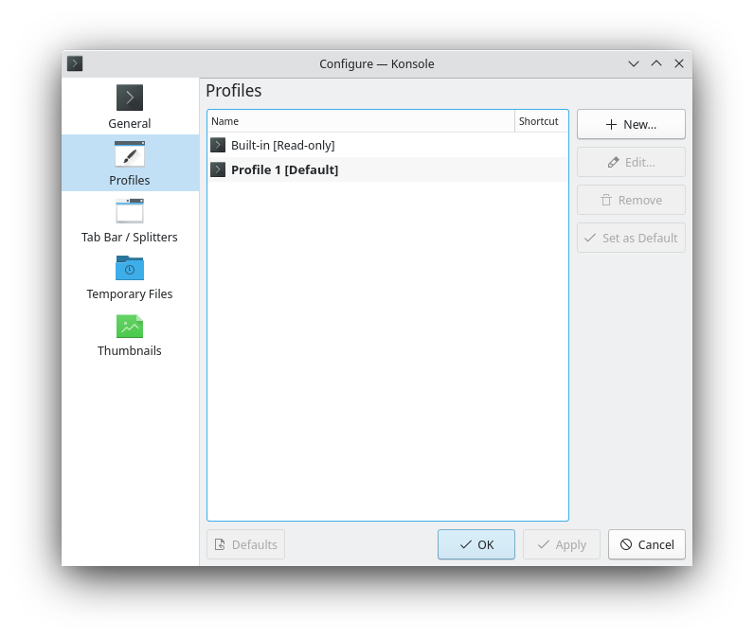This screenshot has height=639, width=754.
Task: Click the terminal icon beside Built-in [Read-only]
Action: pyautogui.click(x=218, y=145)
